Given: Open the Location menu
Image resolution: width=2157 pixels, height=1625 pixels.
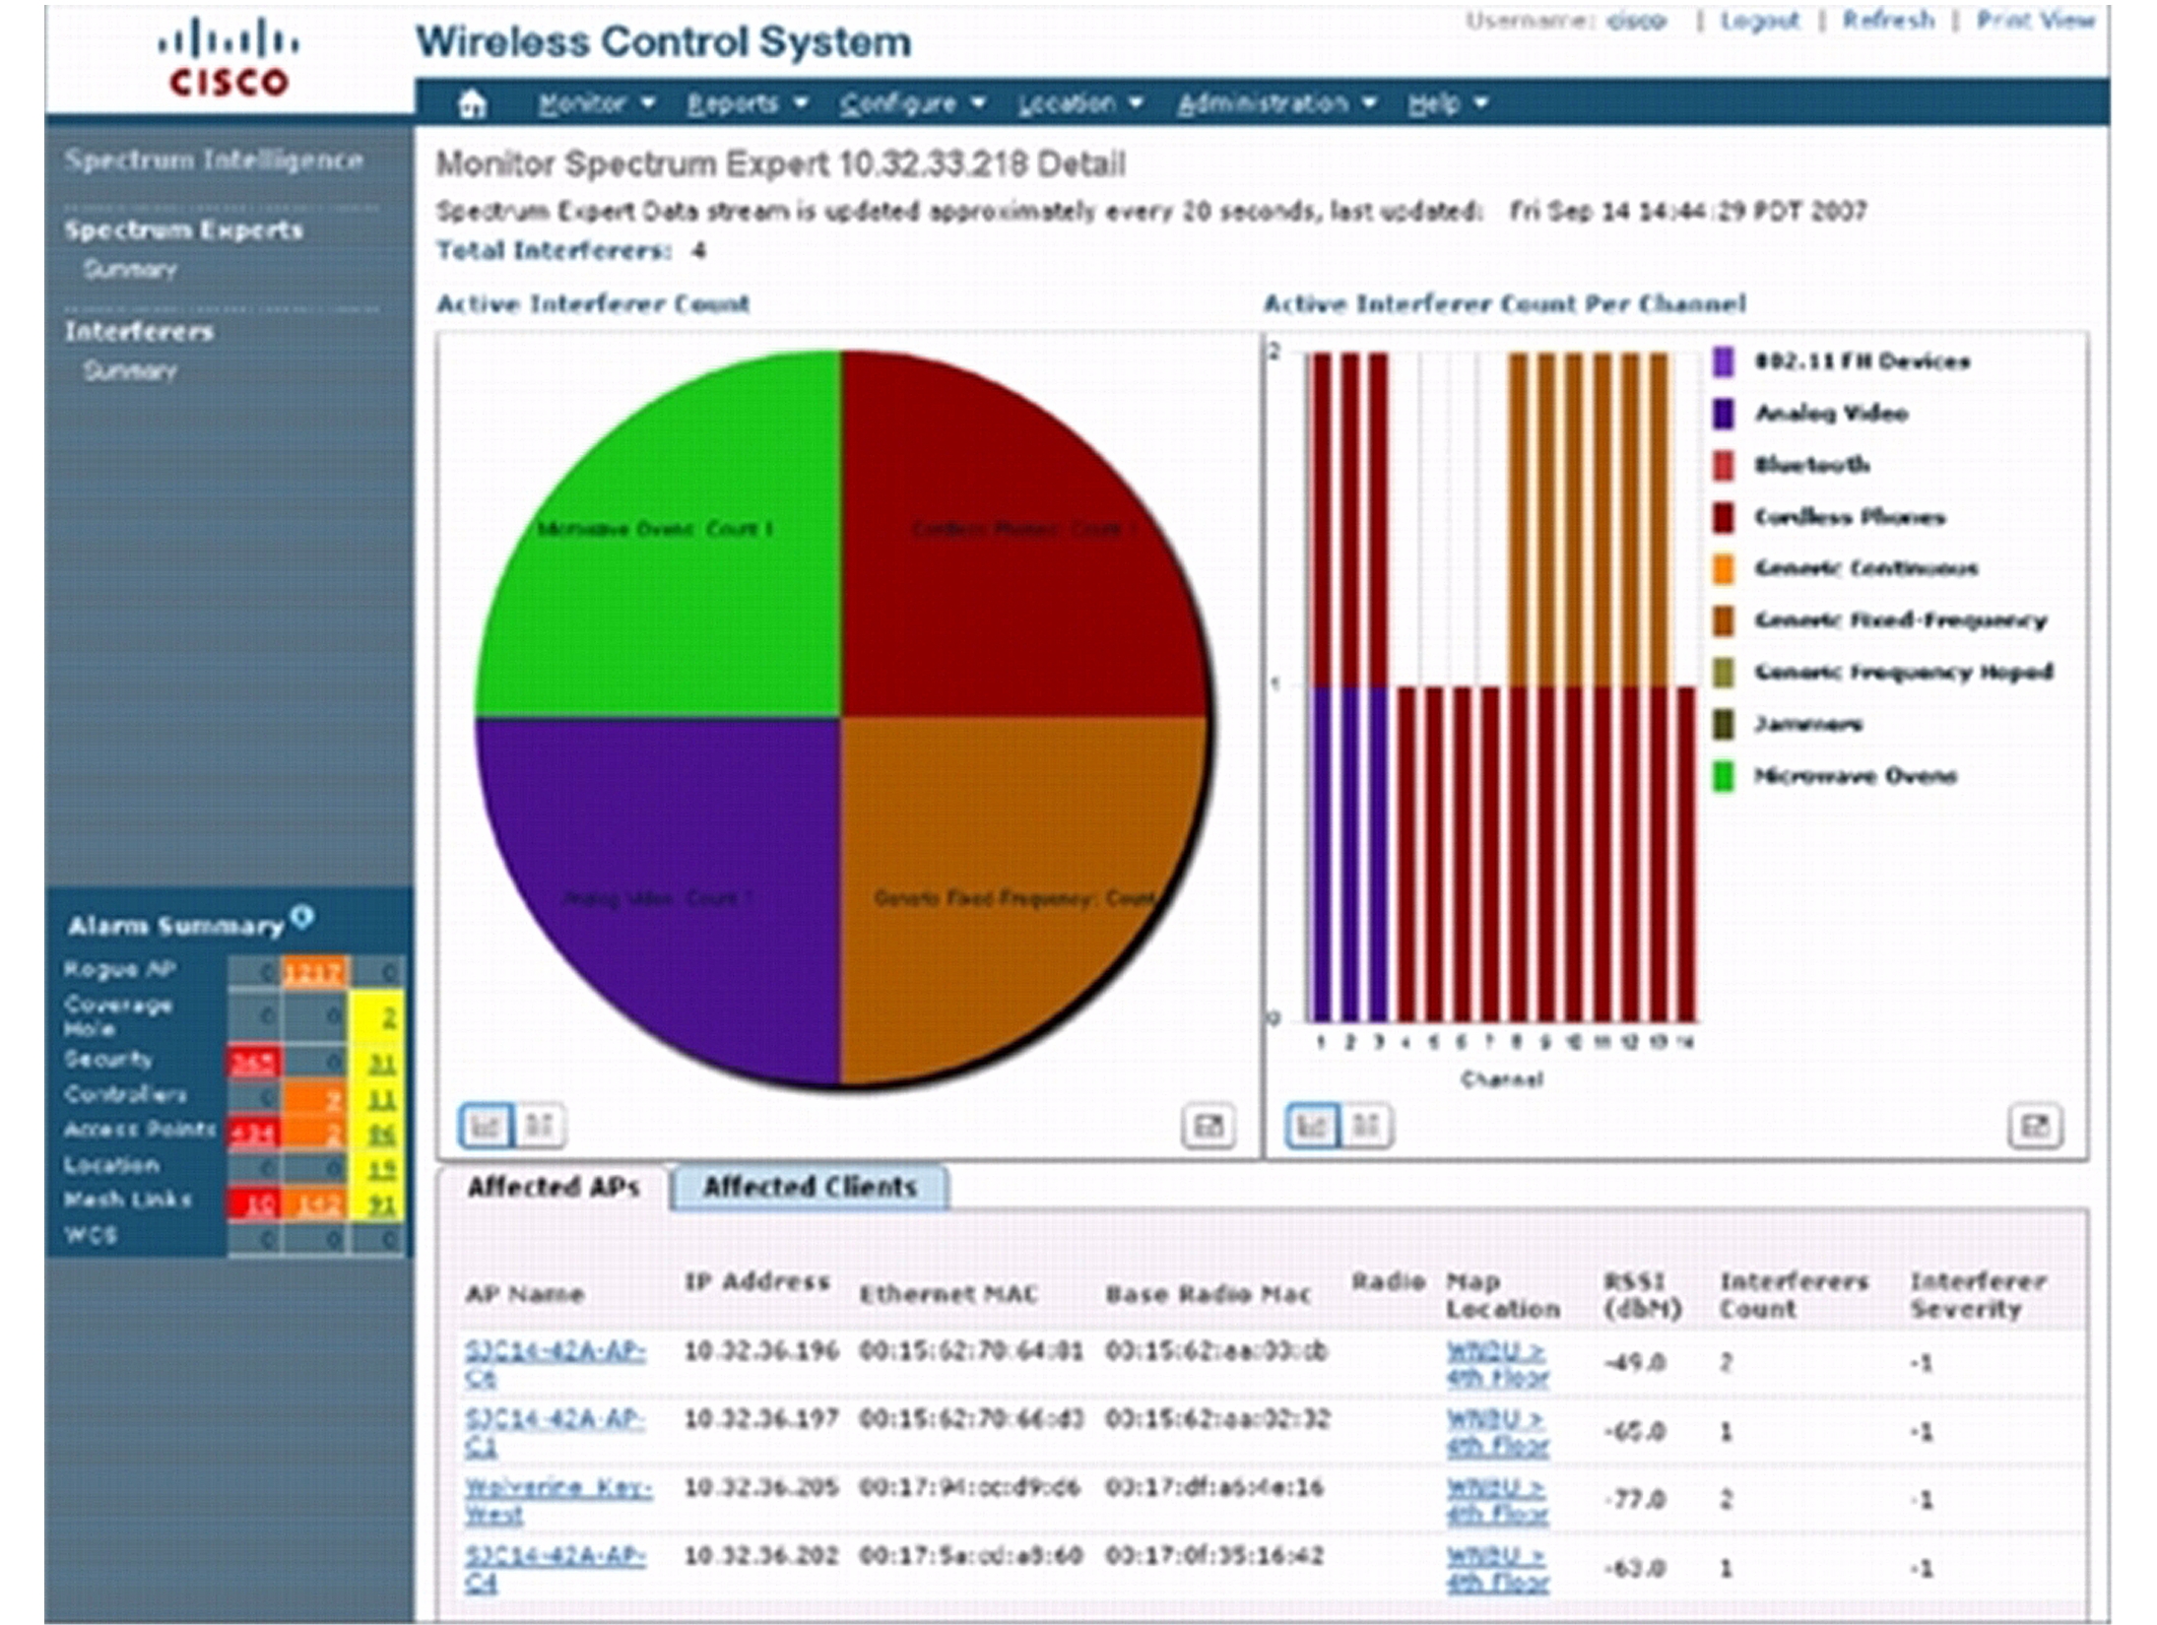Looking at the screenshot, I should (x=1079, y=103).
